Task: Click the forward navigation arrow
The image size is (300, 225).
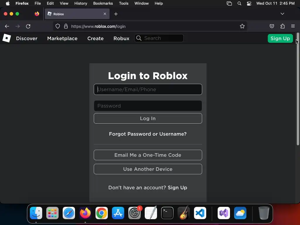Action: click(18, 26)
